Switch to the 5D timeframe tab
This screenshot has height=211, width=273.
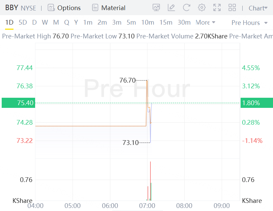point(23,23)
